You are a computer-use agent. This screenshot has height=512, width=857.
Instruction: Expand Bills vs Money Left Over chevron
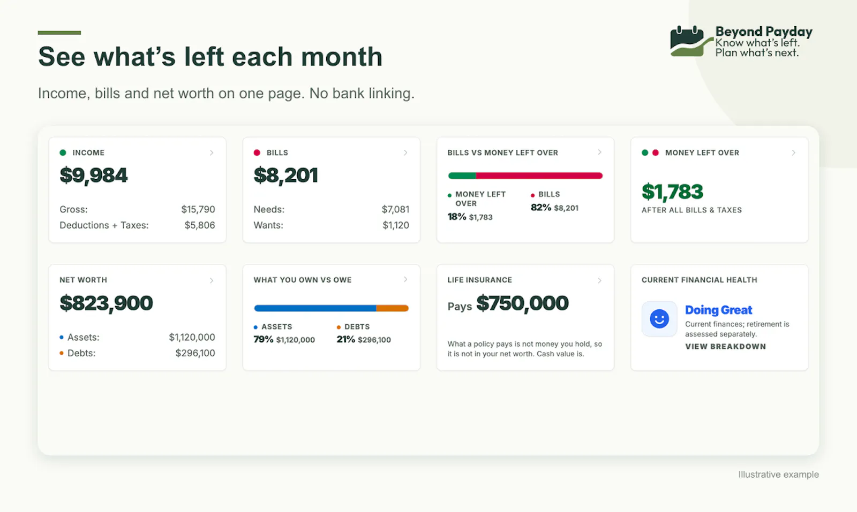click(x=599, y=152)
